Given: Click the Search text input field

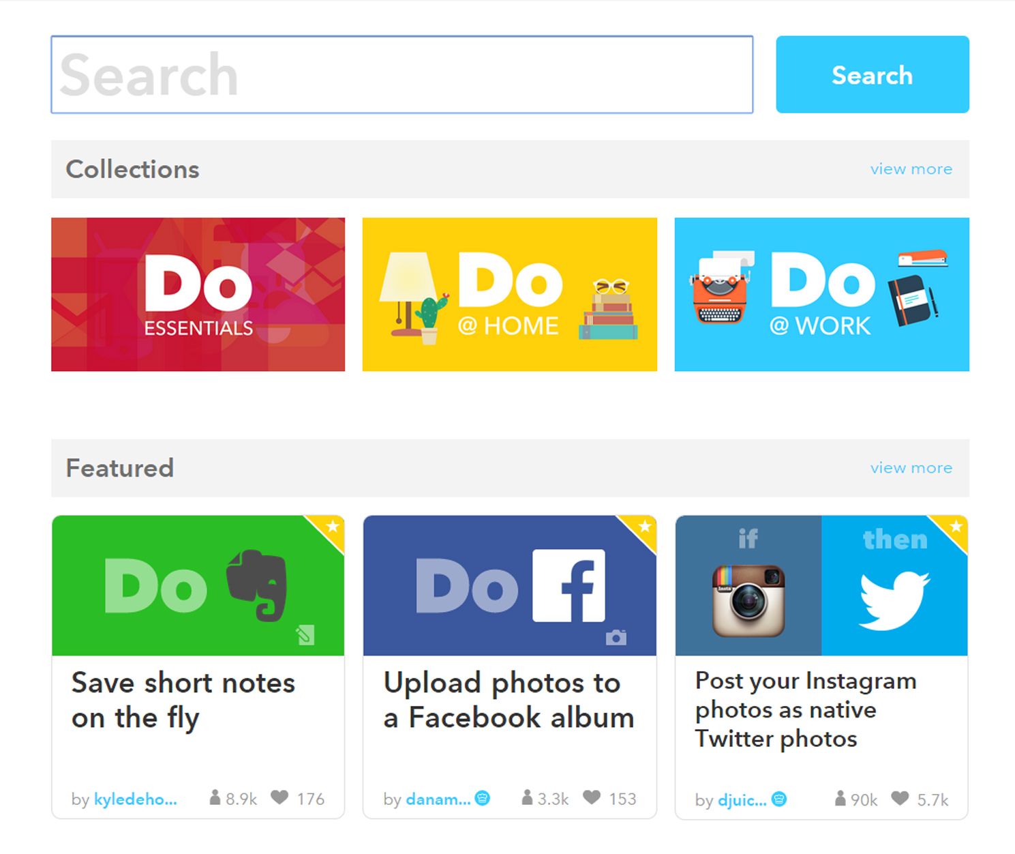Looking at the screenshot, I should [402, 74].
